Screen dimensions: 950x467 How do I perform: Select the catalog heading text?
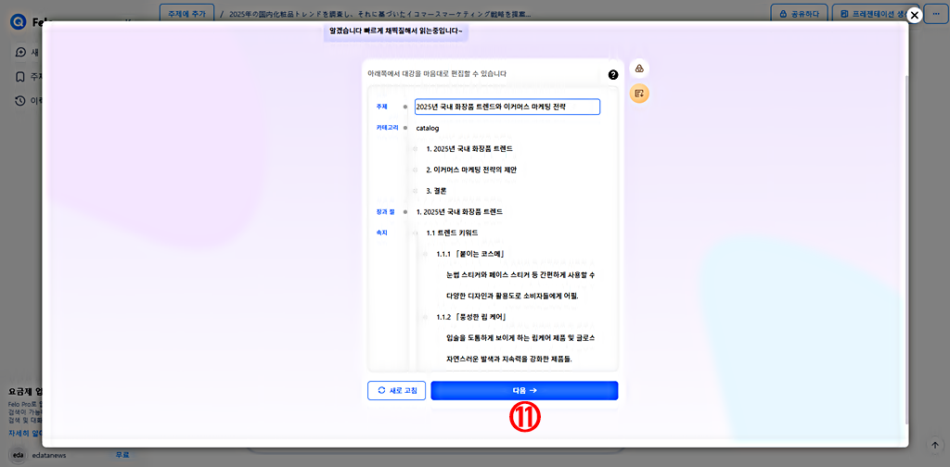[x=428, y=128]
